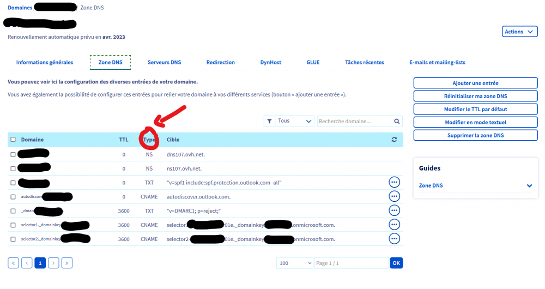Open the GLUE tab

pyautogui.click(x=313, y=62)
